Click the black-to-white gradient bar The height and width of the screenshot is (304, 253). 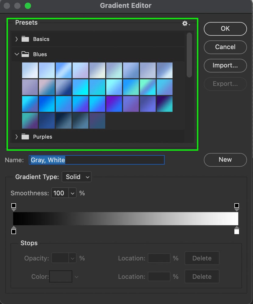(x=126, y=219)
